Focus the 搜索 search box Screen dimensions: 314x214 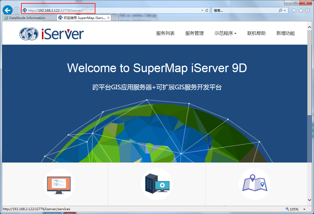(x=245, y=10)
